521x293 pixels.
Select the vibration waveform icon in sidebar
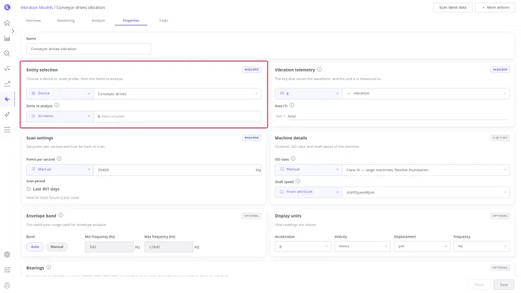coord(7,100)
